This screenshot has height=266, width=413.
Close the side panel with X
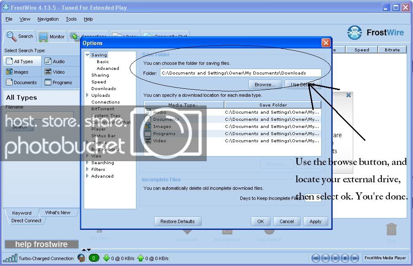pyautogui.click(x=349, y=95)
